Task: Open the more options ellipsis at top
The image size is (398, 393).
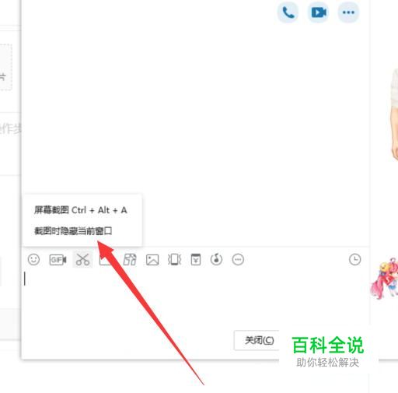Action: [x=348, y=12]
